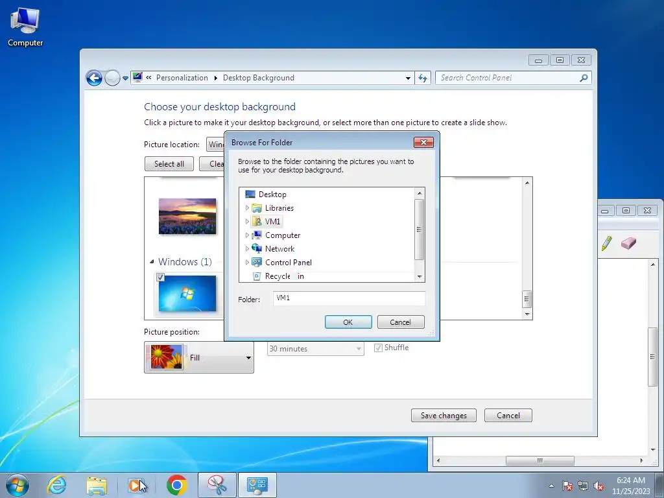Click the folder tree scroll down arrow
This screenshot has width=664, height=498.
420,276
